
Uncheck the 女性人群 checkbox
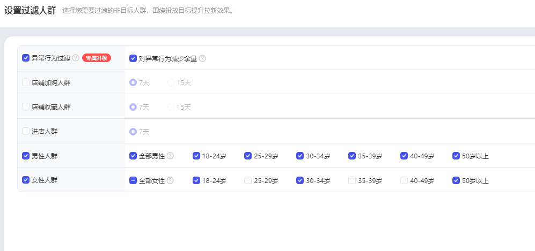[x=26, y=180]
